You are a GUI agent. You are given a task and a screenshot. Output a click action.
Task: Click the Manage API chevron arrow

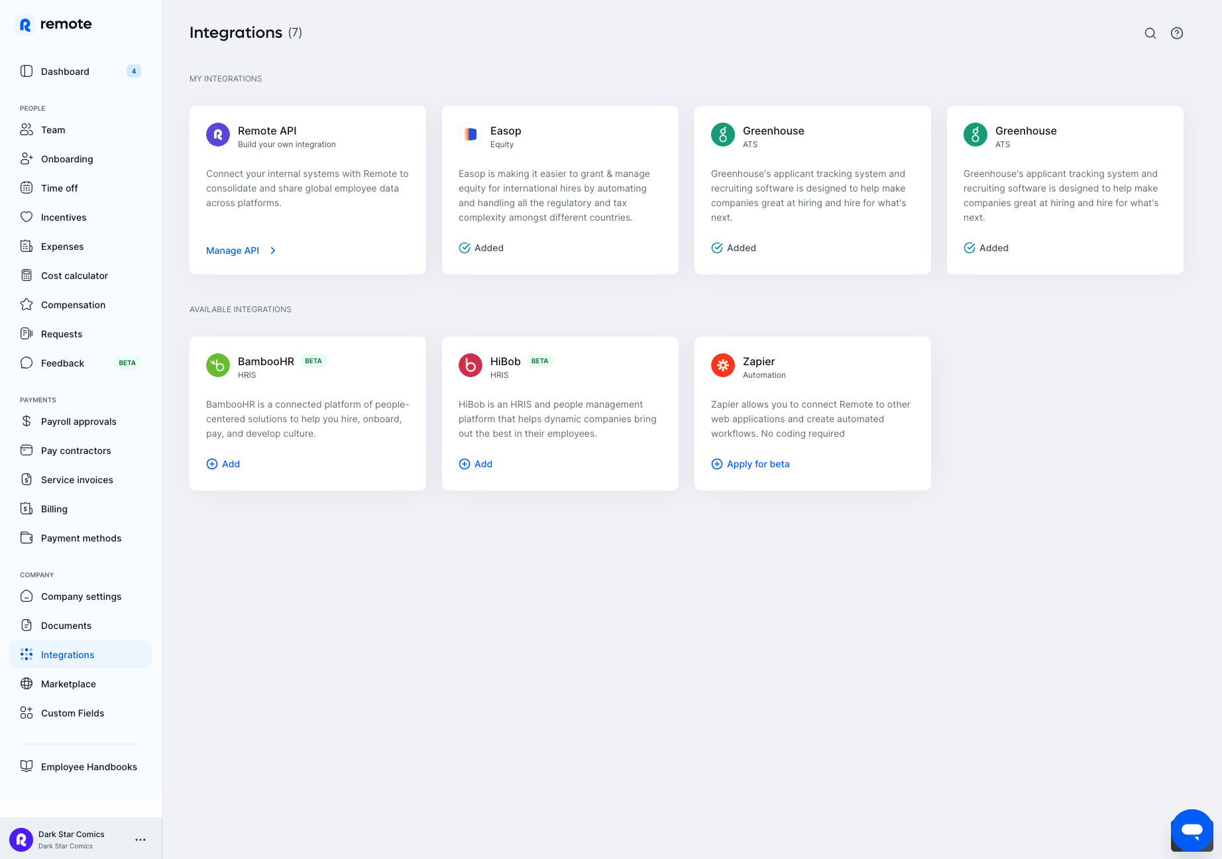click(x=273, y=251)
